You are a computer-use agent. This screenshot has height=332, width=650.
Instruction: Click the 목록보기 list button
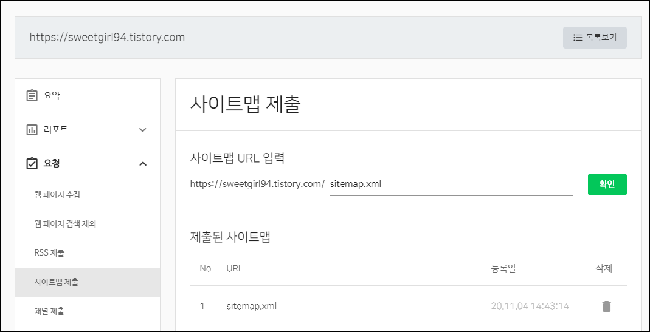[x=595, y=38]
